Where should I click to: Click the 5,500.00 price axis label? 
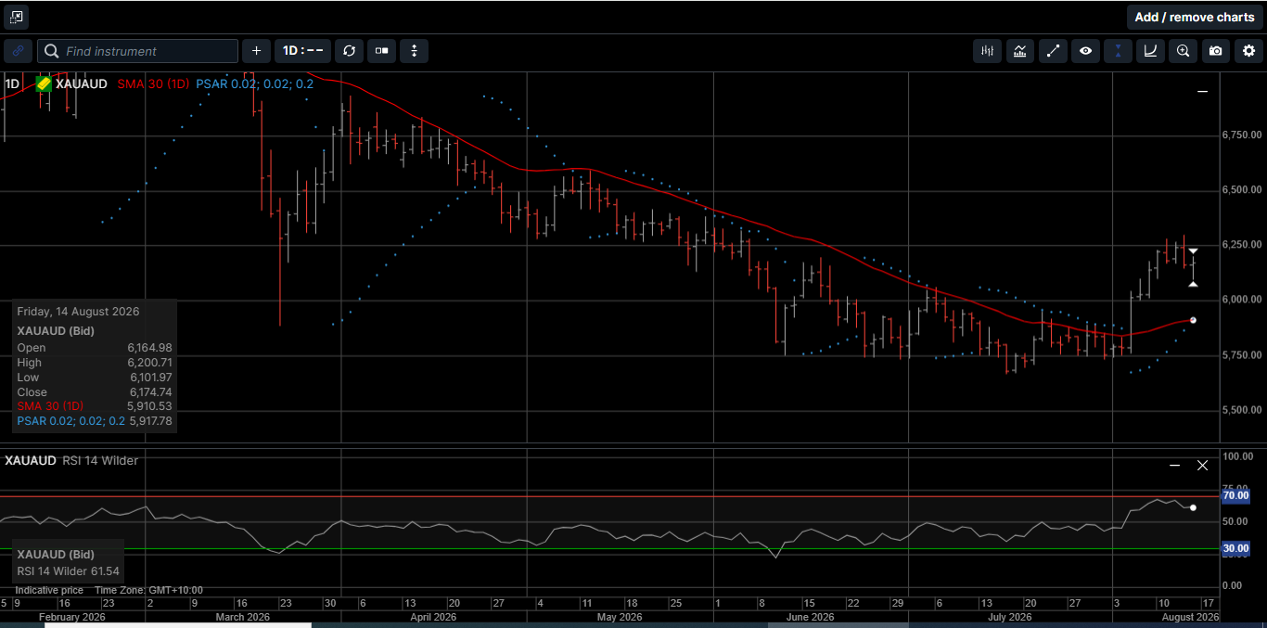click(x=1242, y=410)
